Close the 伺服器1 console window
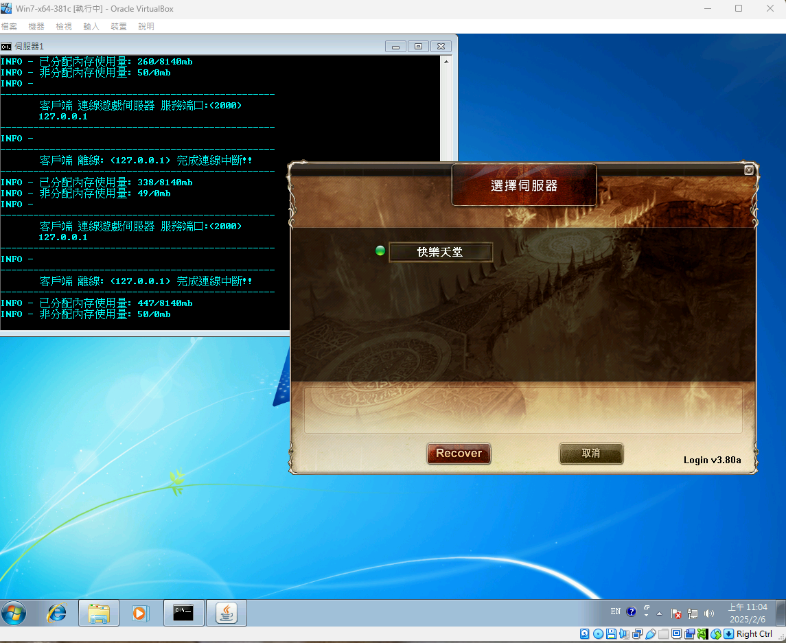This screenshot has height=643, width=786. click(441, 47)
